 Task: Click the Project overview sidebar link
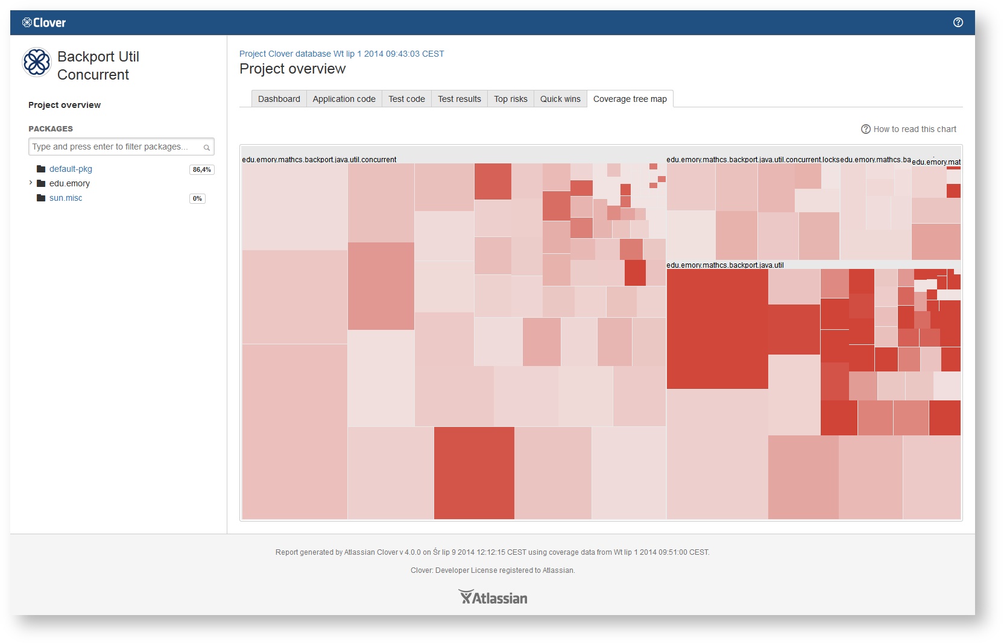pos(65,105)
